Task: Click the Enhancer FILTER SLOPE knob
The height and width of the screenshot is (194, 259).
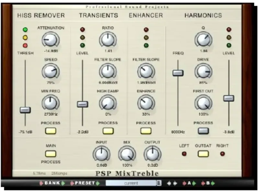Action: pyautogui.click(x=146, y=71)
